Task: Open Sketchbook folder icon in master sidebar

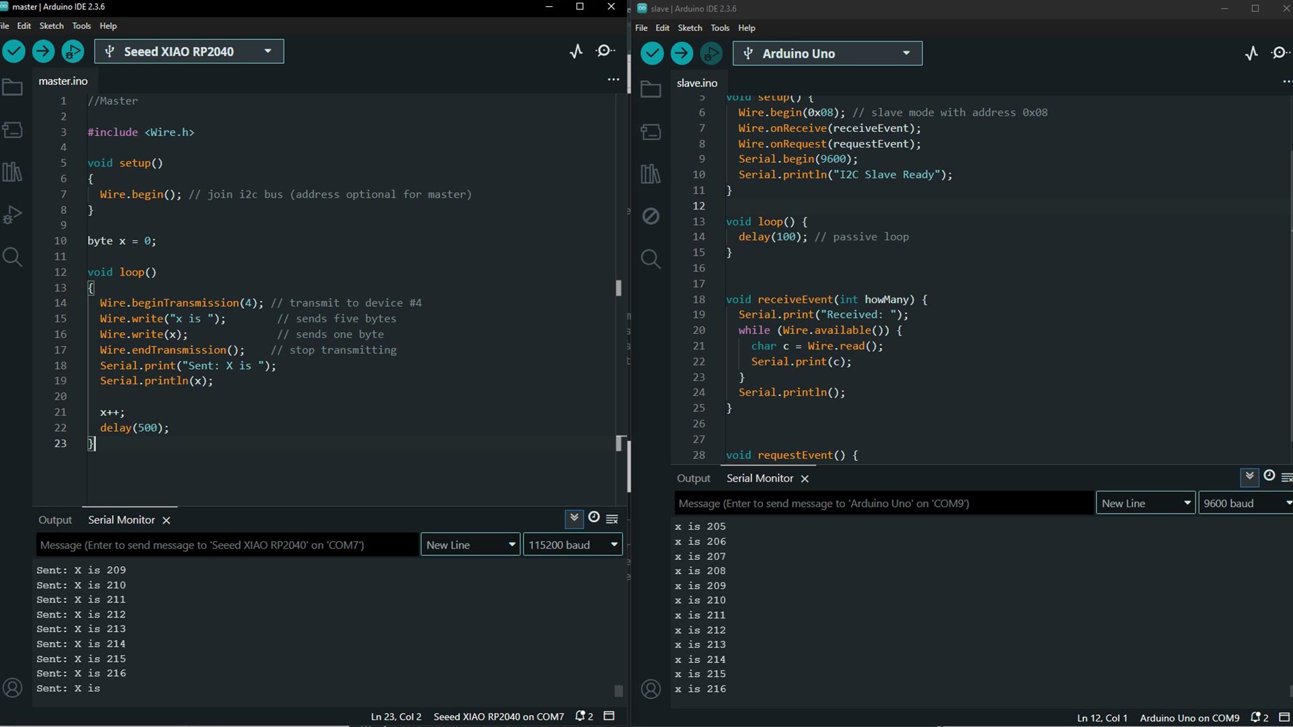Action: (x=12, y=88)
